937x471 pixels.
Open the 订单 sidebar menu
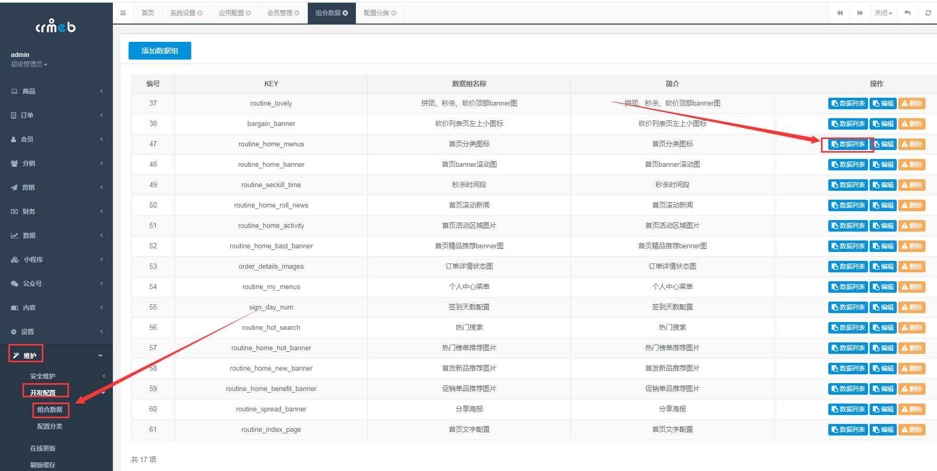(56, 115)
